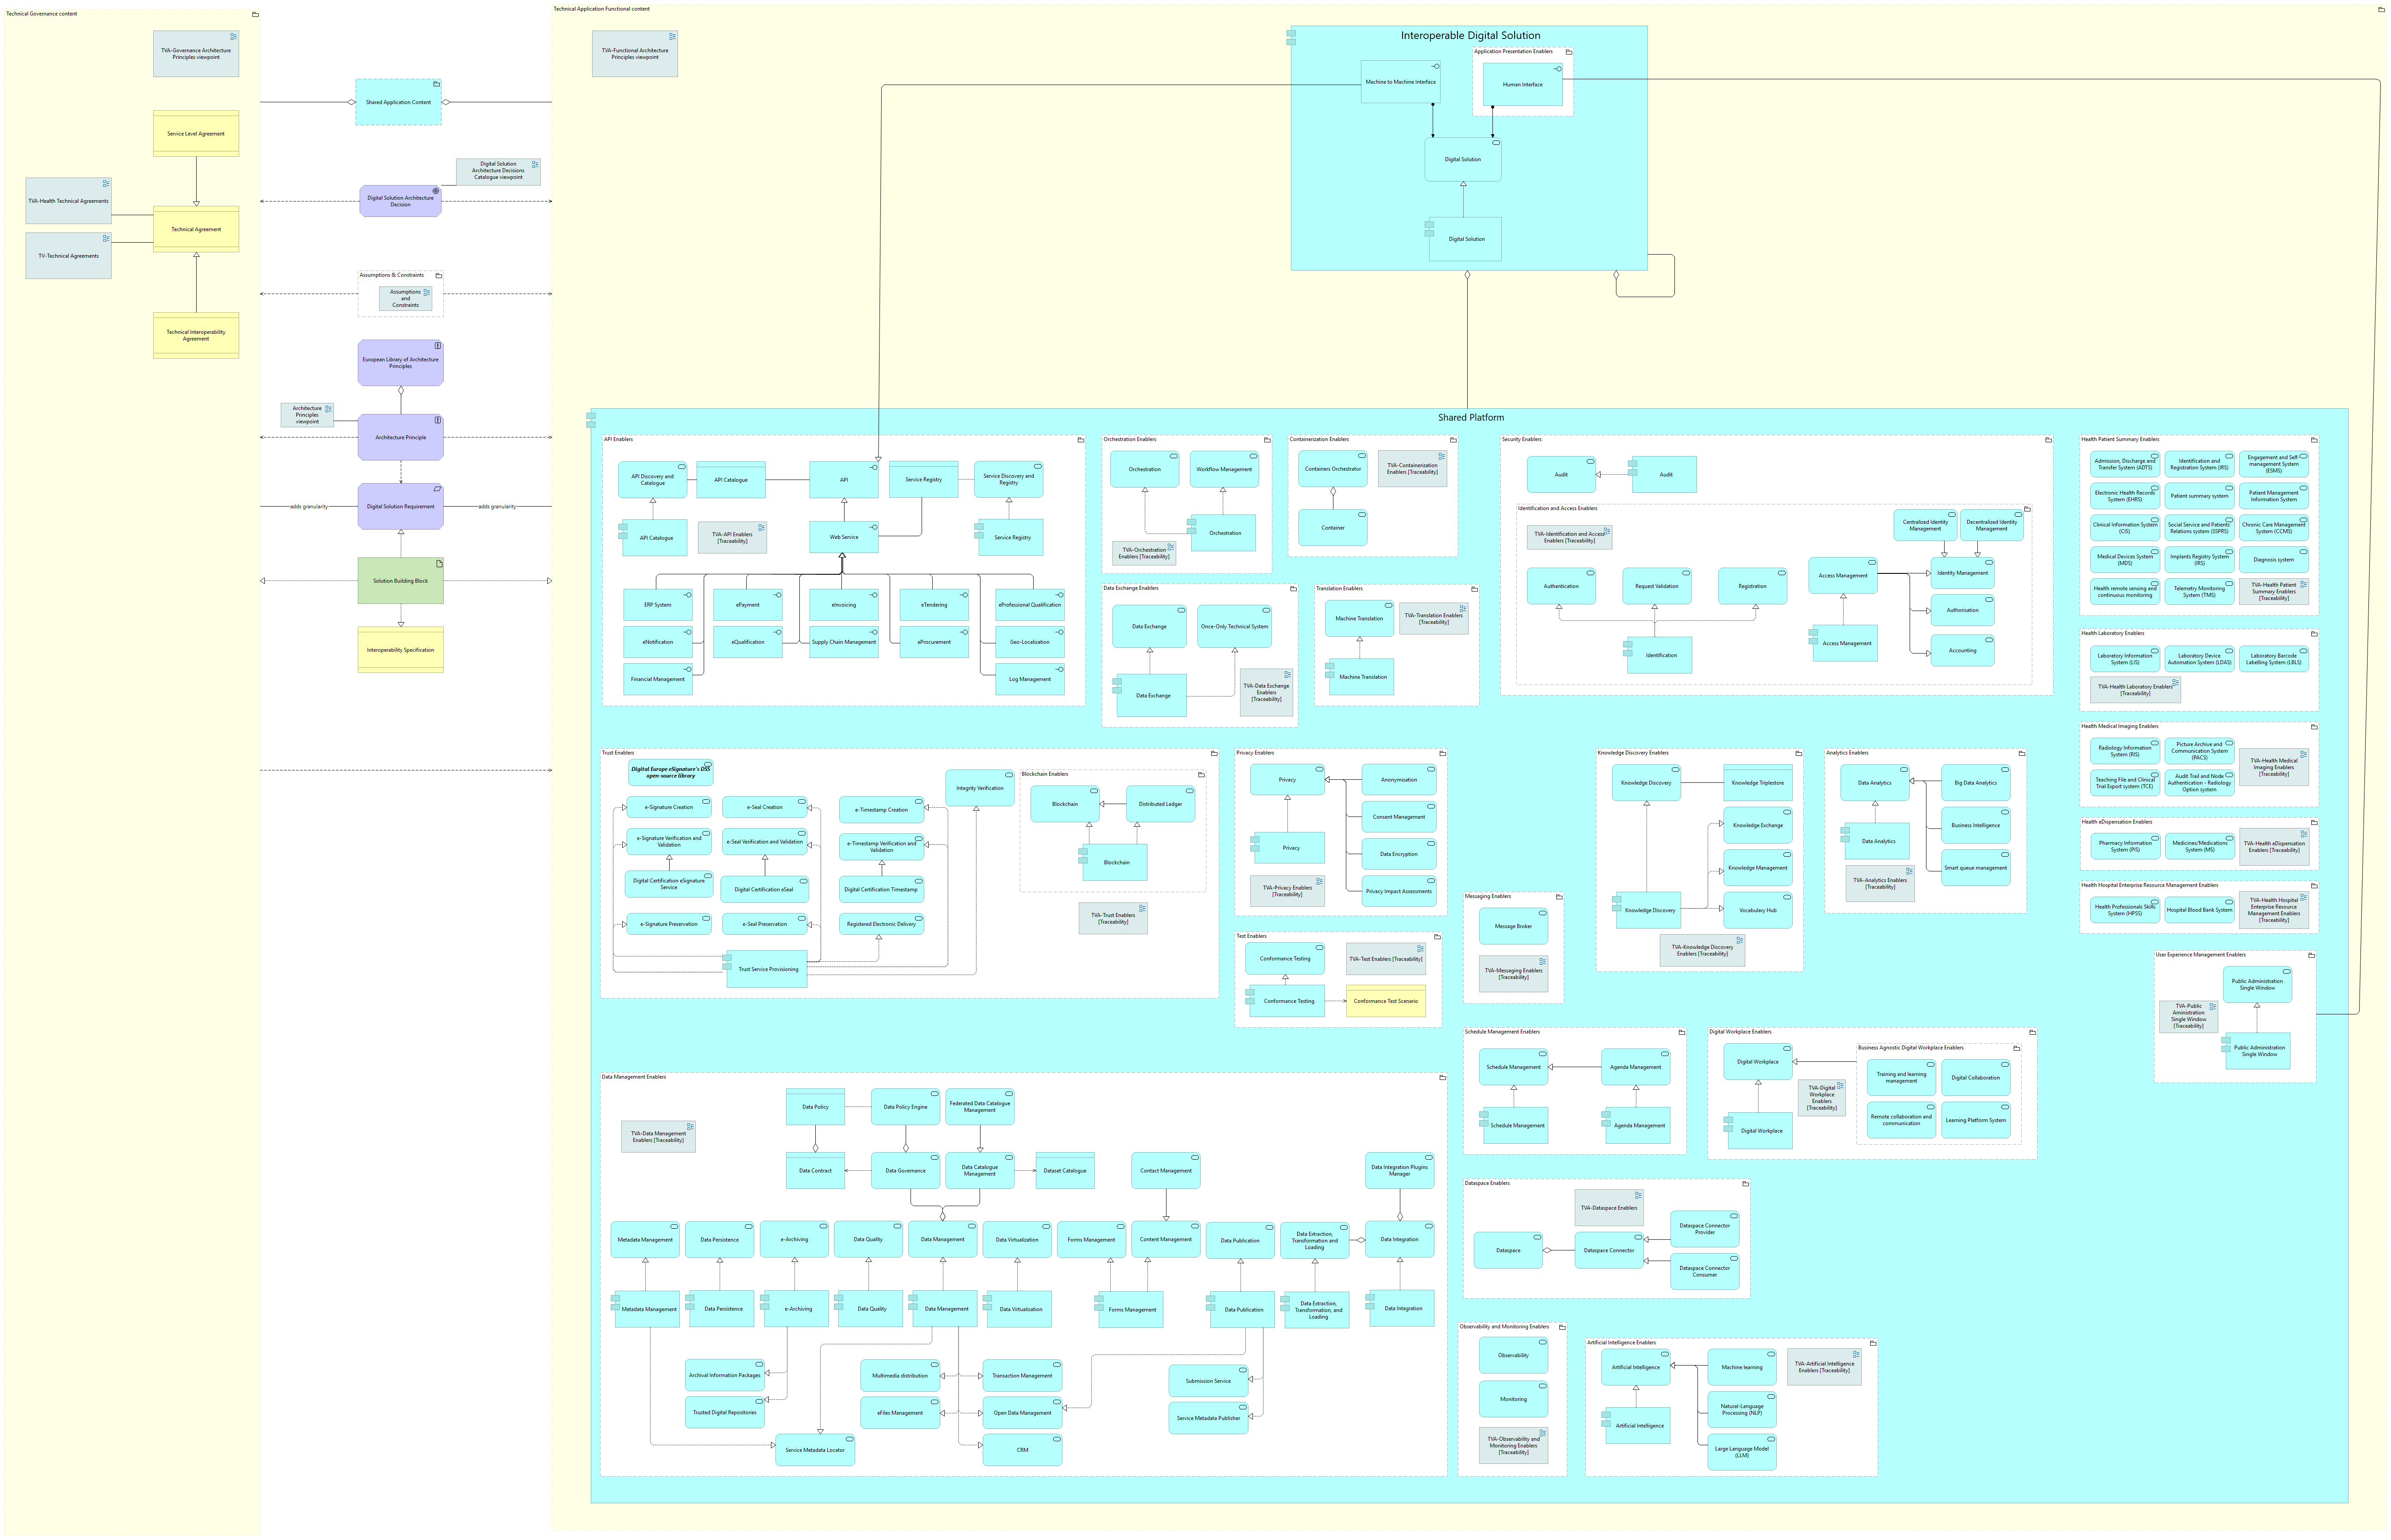Click the folder icon of Orchestration Enablers group
This screenshot has width=2391, height=1540.
tap(1267, 440)
